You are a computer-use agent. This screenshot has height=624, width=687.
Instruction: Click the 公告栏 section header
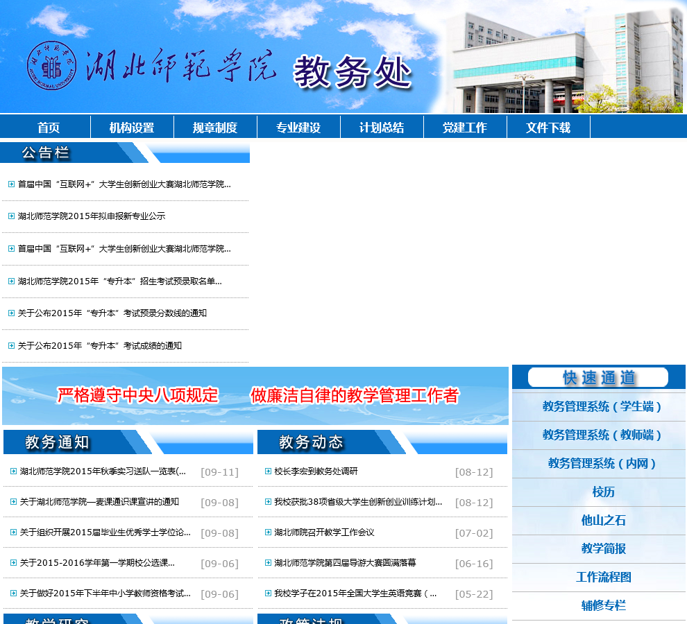125,153
